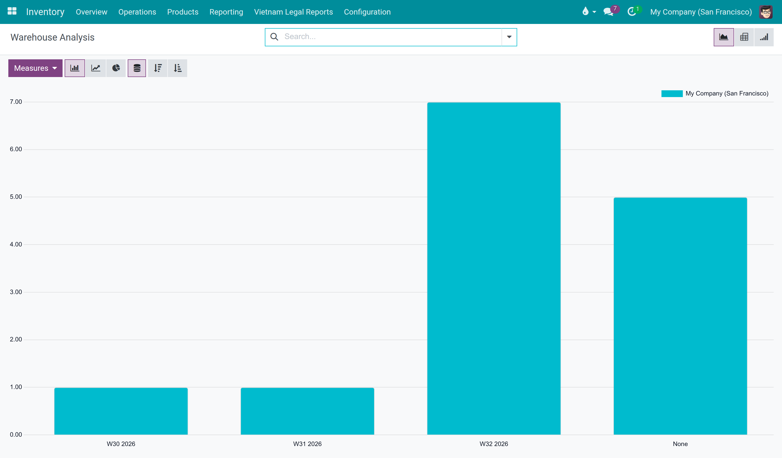Click the W32 2026 axis label

point(494,444)
